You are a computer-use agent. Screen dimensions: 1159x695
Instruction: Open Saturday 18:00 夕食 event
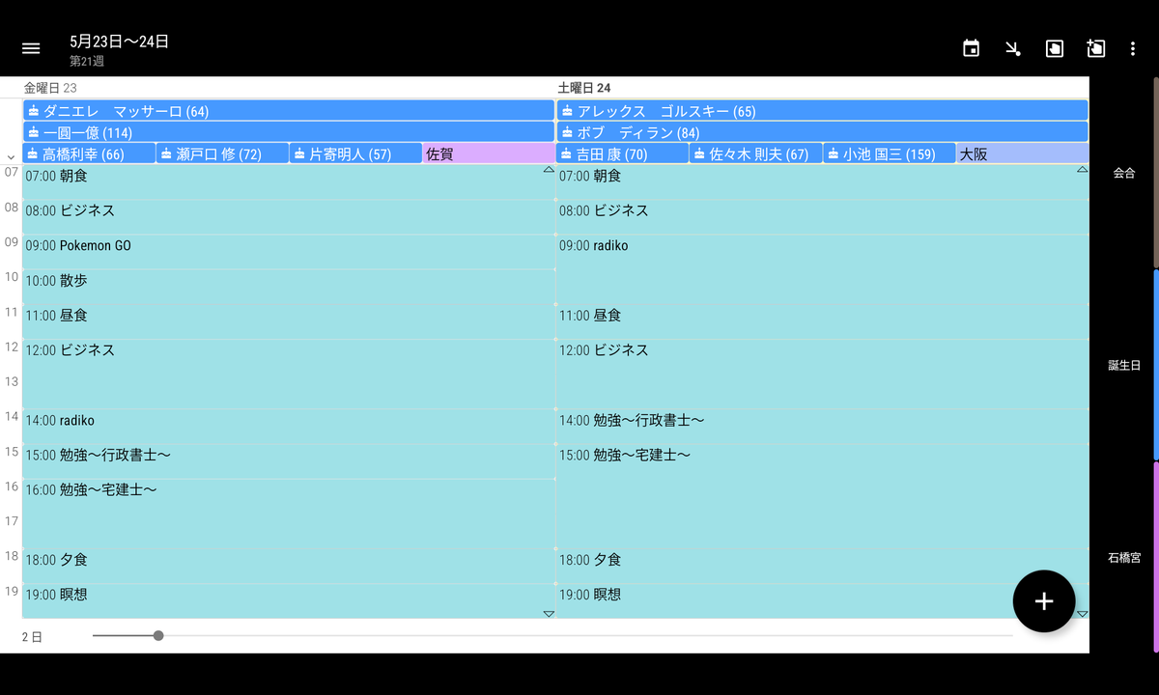point(823,565)
